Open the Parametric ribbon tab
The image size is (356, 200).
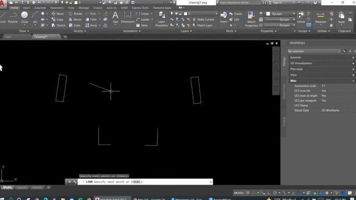click(57, 8)
